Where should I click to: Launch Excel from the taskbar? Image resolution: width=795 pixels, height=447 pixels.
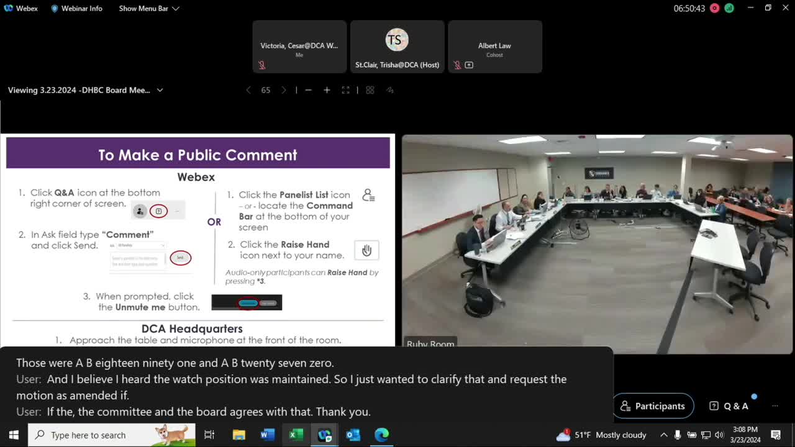(x=296, y=435)
